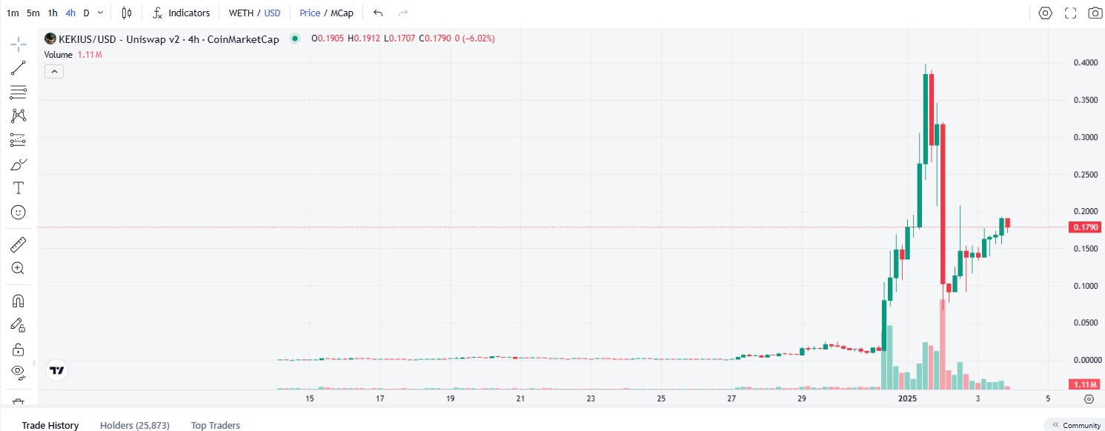Viewport: 1105px width, 431px height.
Task: Open the Top Traders tab
Action: tap(216, 425)
